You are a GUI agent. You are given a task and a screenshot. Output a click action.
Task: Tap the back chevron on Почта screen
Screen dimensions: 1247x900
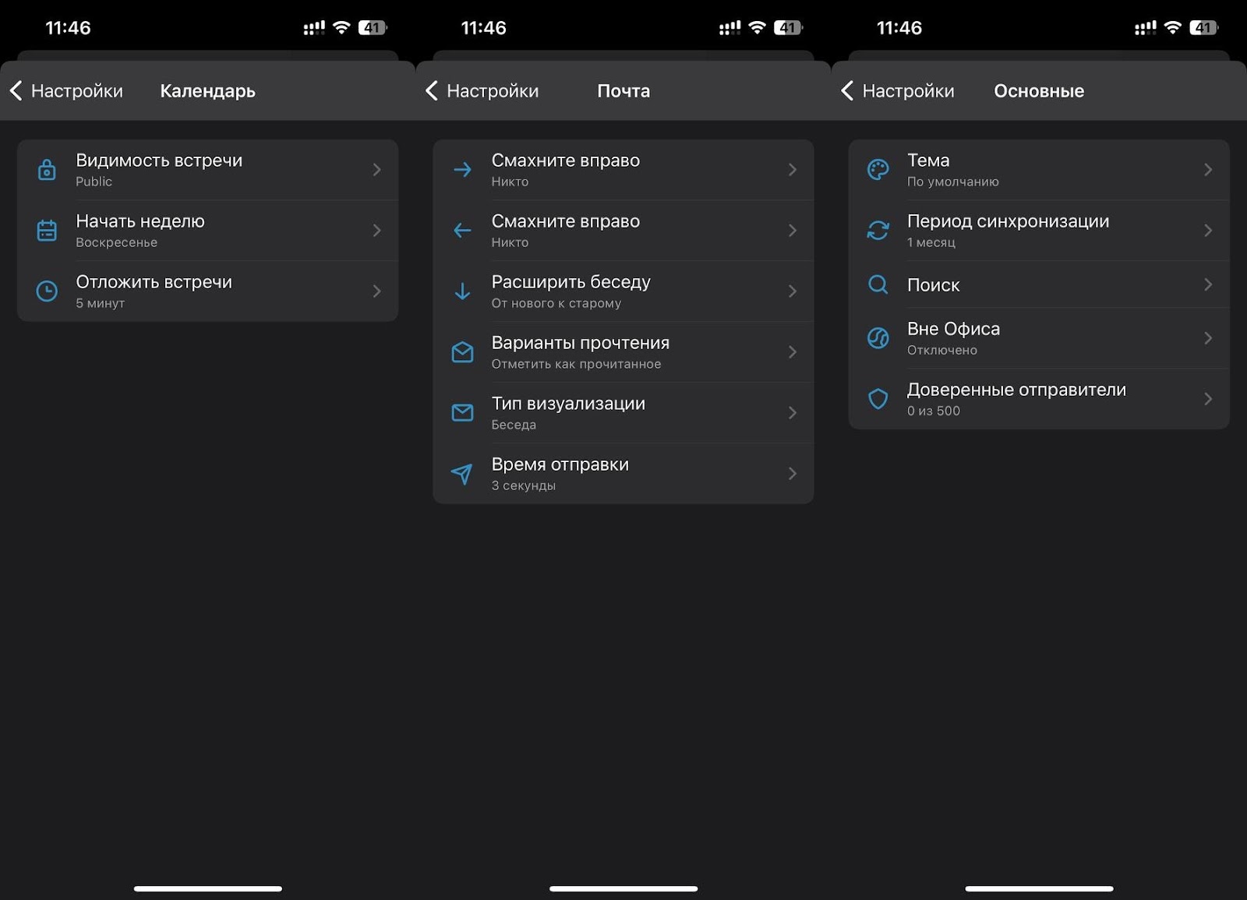click(x=431, y=90)
